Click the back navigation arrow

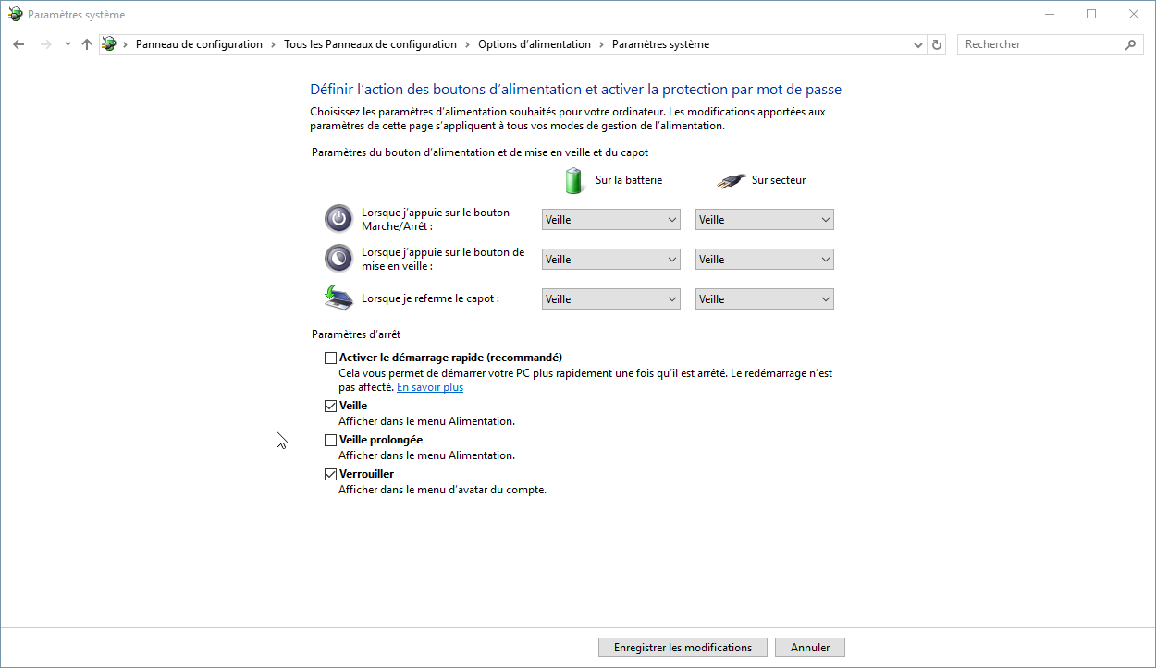pyautogui.click(x=18, y=44)
